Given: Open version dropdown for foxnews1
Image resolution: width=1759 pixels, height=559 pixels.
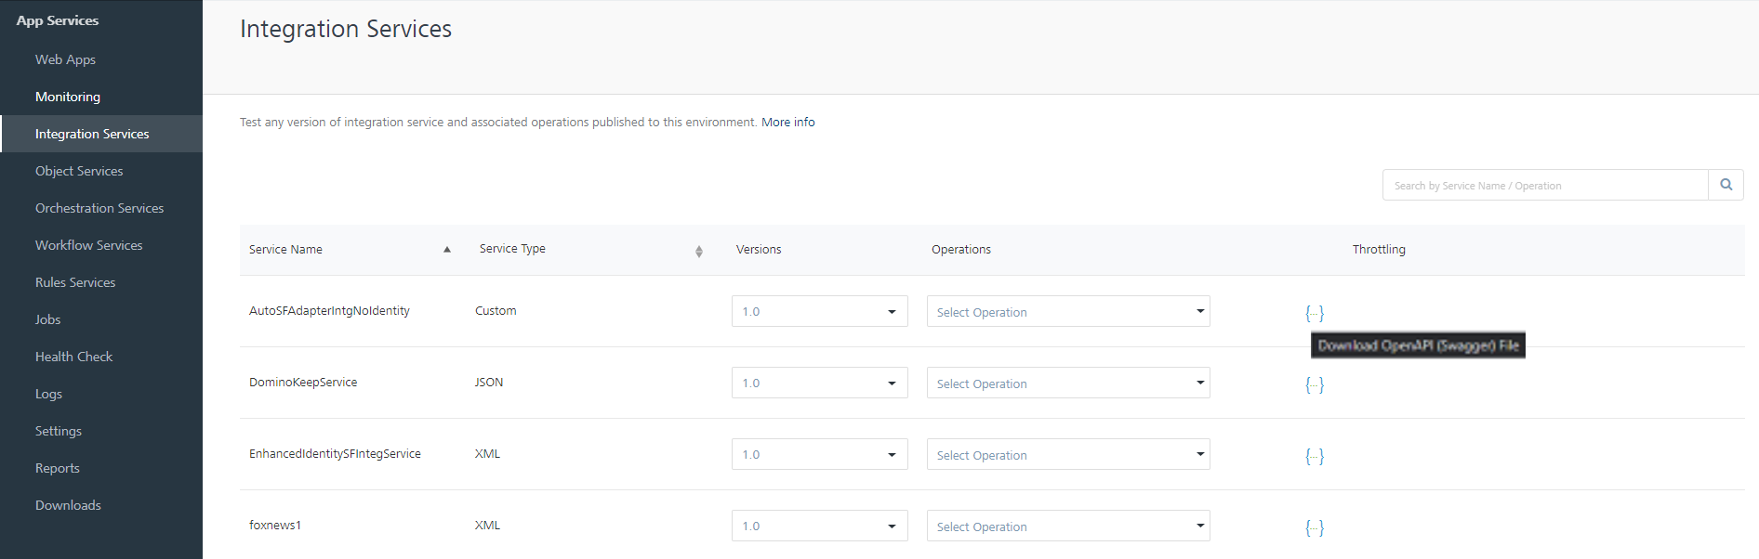Looking at the screenshot, I should pos(819,526).
